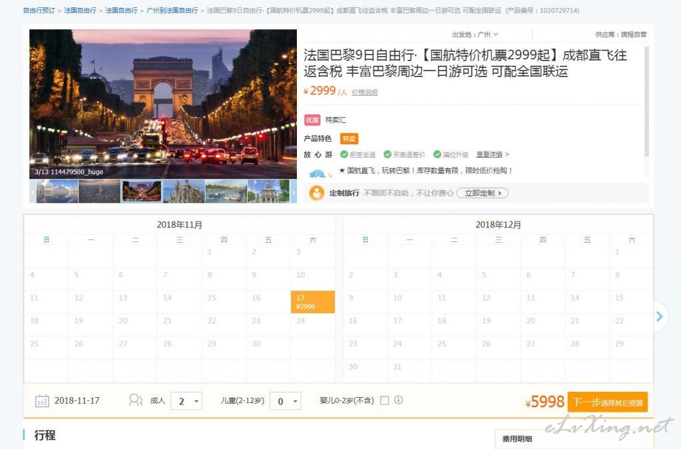The height and width of the screenshot is (449, 681).
Task: Select the aerial Paris dusk thumbnail
Action: pyautogui.click(x=99, y=192)
